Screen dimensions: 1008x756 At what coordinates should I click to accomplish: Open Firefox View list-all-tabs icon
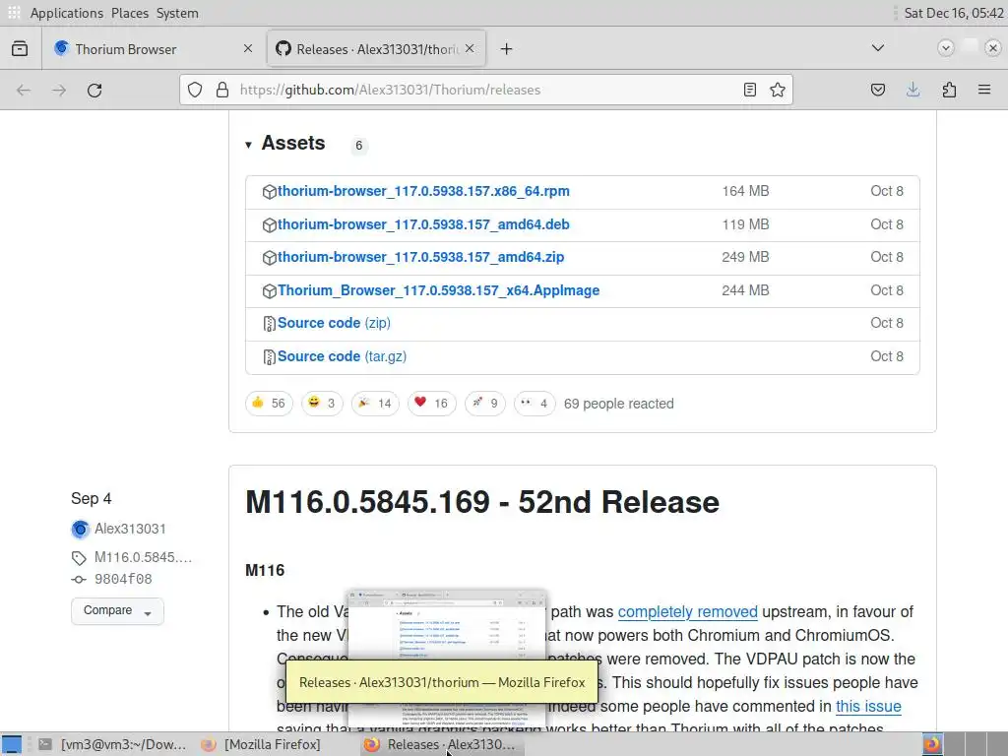click(20, 49)
